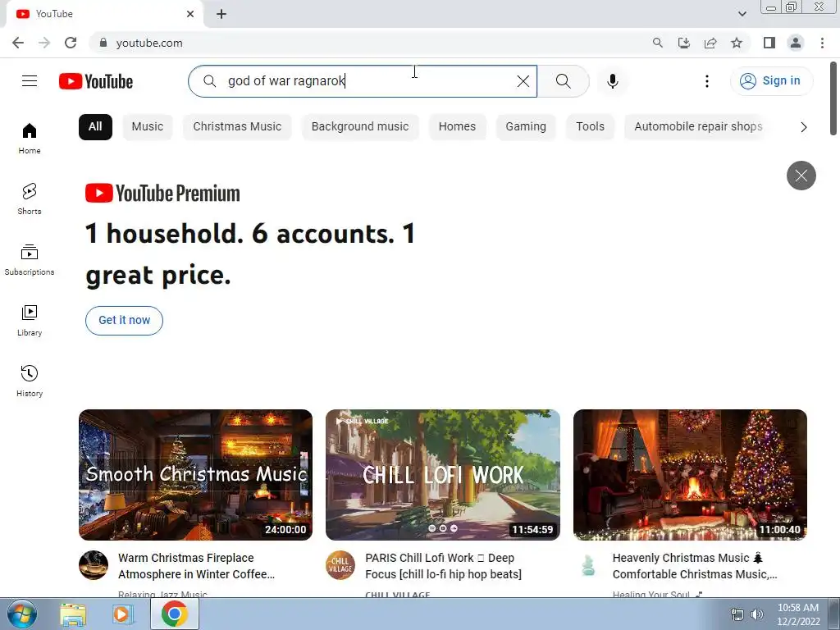
Task: Click the page vertical scrollbar
Action: 833,99
